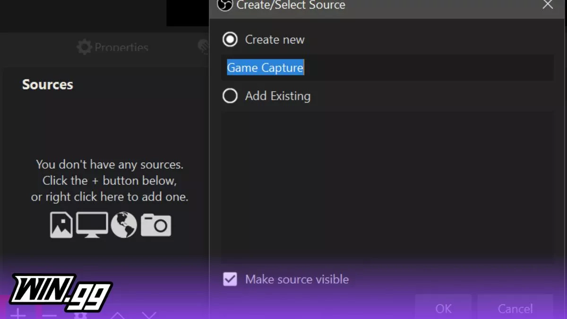
Task: Add a source with the minus-adjacent plus button
Action: click(17, 314)
